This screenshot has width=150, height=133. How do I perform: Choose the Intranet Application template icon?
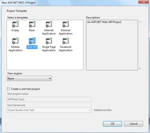[66, 24]
